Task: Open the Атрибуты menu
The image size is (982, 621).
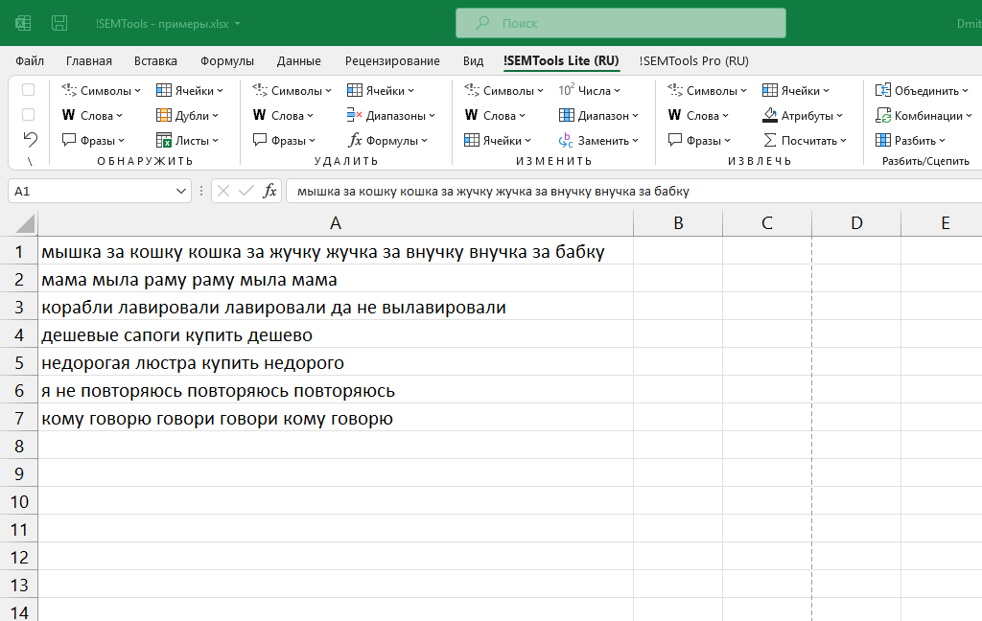Action: [803, 116]
